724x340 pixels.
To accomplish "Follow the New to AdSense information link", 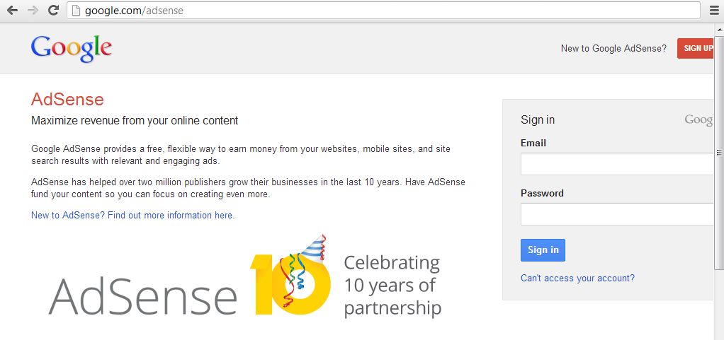I will point(133,215).
